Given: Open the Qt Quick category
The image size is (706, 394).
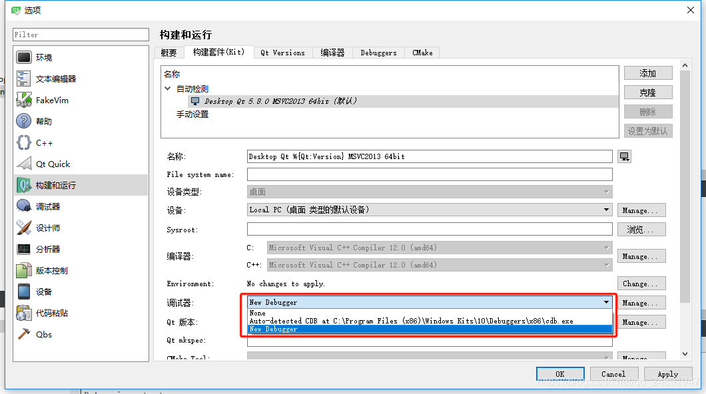Looking at the screenshot, I should tap(81, 164).
